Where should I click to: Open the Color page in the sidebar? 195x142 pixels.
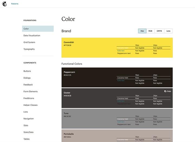click(x=38, y=29)
